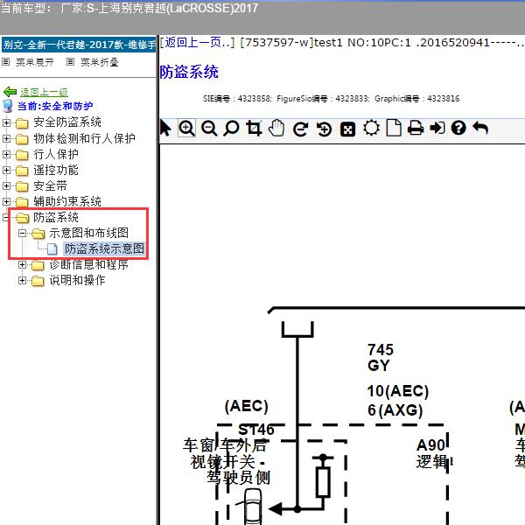Click the ST46 component label in diagram
Screen dimensions: 525x525
tap(256, 430)
